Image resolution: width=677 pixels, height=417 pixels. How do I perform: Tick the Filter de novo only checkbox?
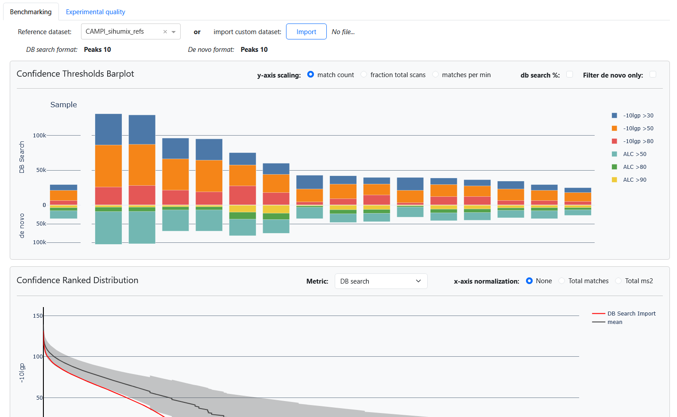click(x=653, y=74)
